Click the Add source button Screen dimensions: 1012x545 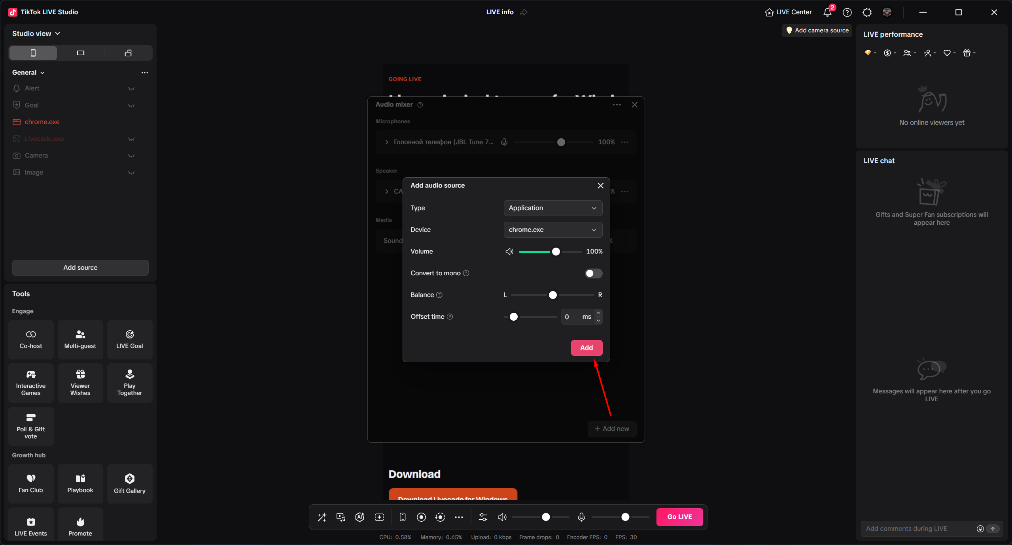pyautogui.click(x=80, y=268)
